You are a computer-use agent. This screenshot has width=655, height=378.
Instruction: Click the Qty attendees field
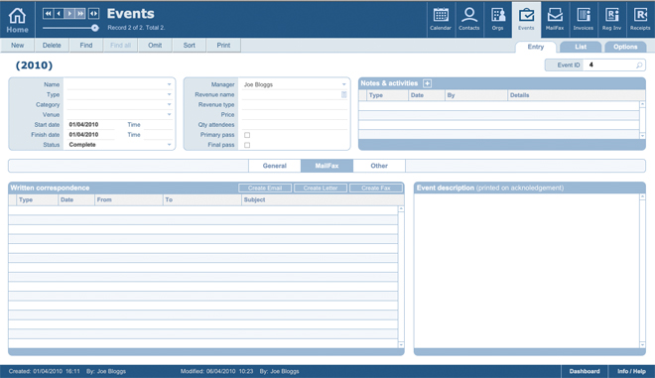point(295,124)
